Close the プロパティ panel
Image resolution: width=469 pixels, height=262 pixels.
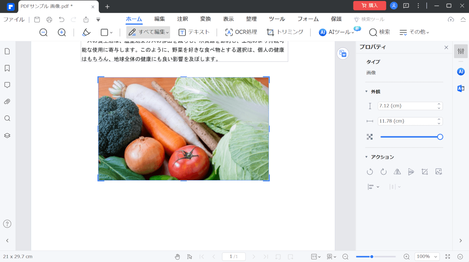(446, 47)
